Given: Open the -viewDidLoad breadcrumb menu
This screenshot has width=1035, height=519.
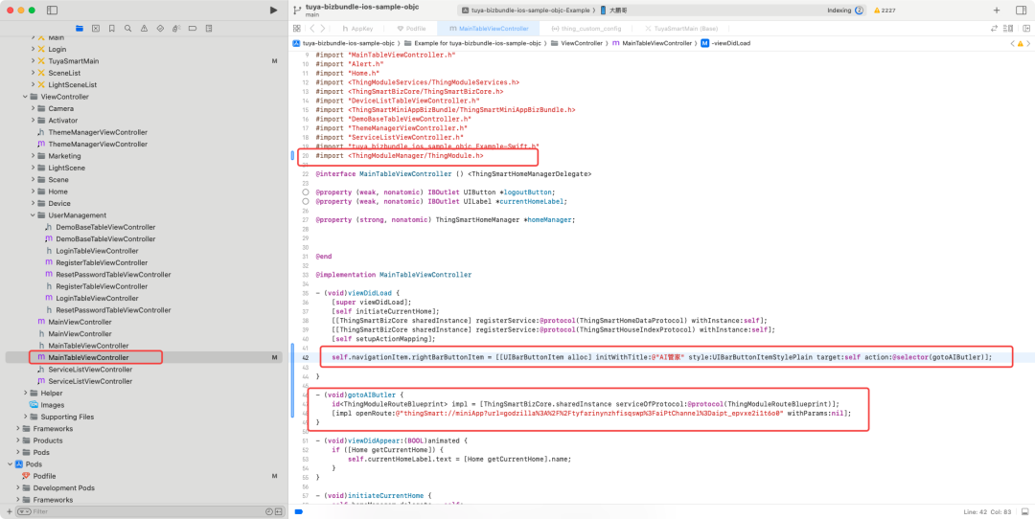Looking at the screenshot, I should pos(724,43).
